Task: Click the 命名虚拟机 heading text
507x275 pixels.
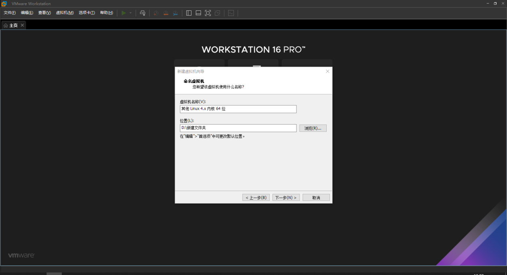Action: click(194, 81)
